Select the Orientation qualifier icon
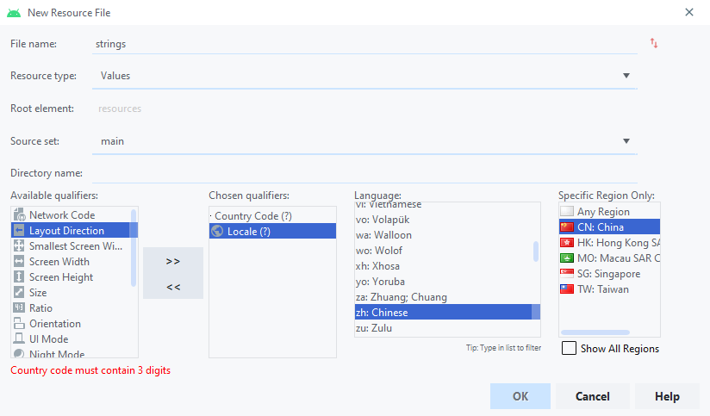710x416 pixels. (x=19, y=324)
